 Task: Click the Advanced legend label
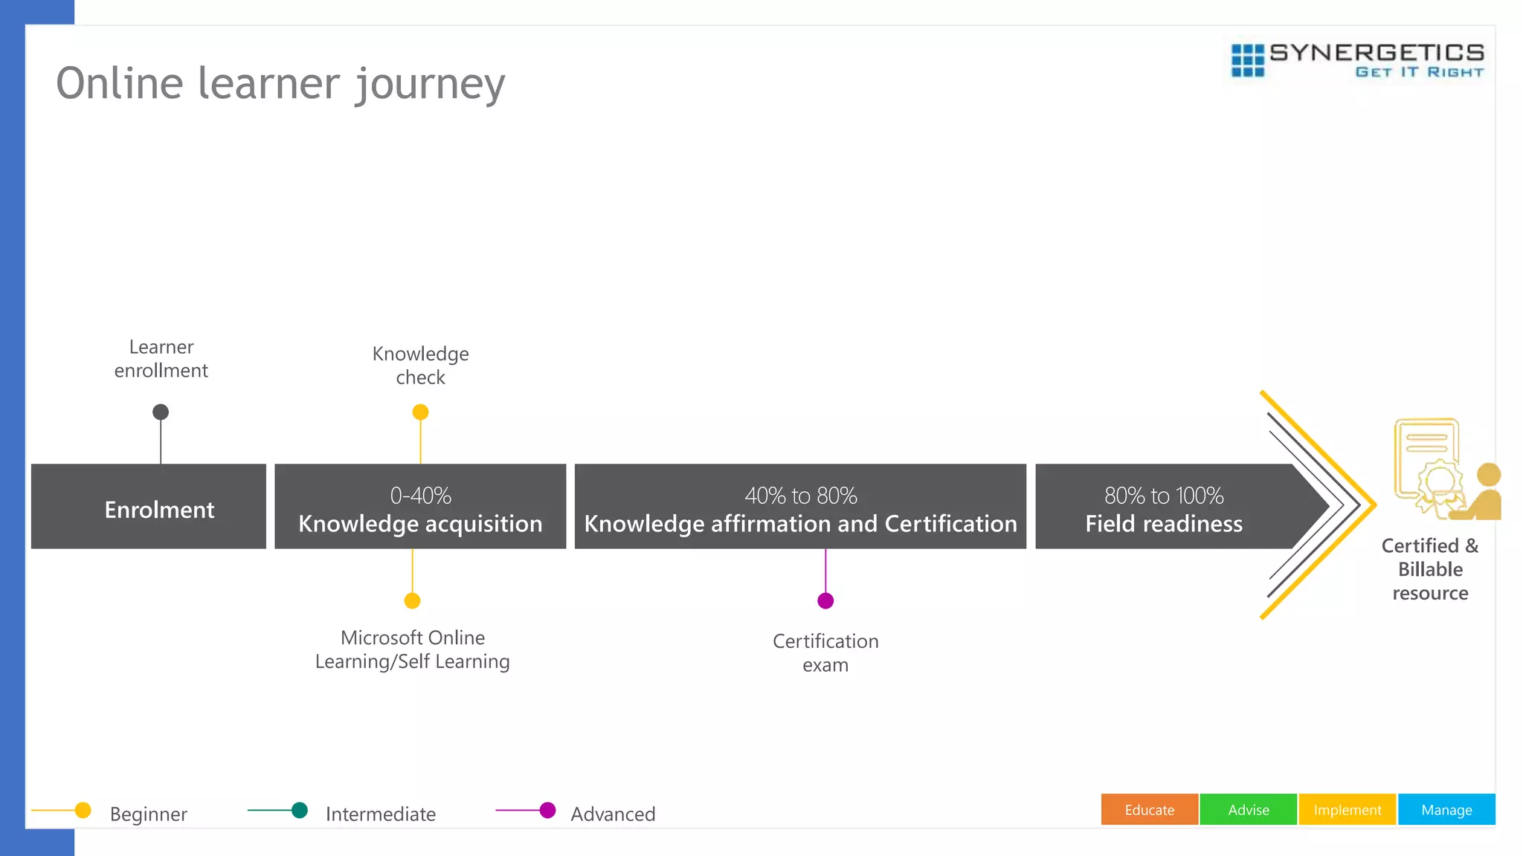click(x=613, y=814)
